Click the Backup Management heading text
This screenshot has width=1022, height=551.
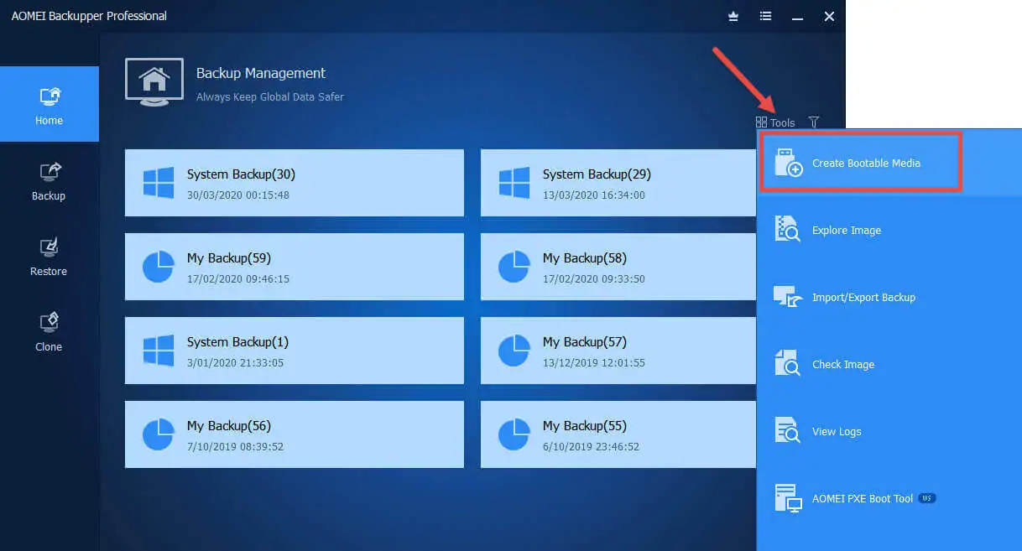pyautogui.click(x=261, y=73)
